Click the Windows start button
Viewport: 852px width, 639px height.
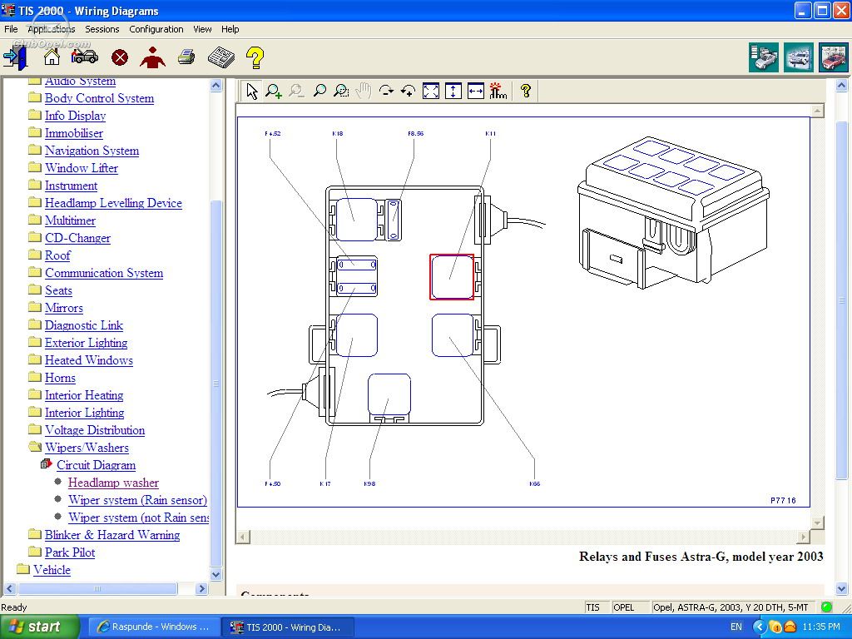(x=39, y=627)
